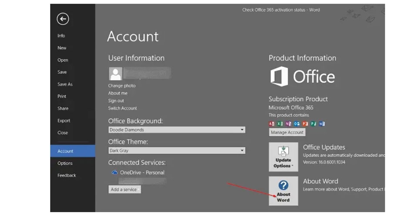Click the Office Updates heading

324,147
